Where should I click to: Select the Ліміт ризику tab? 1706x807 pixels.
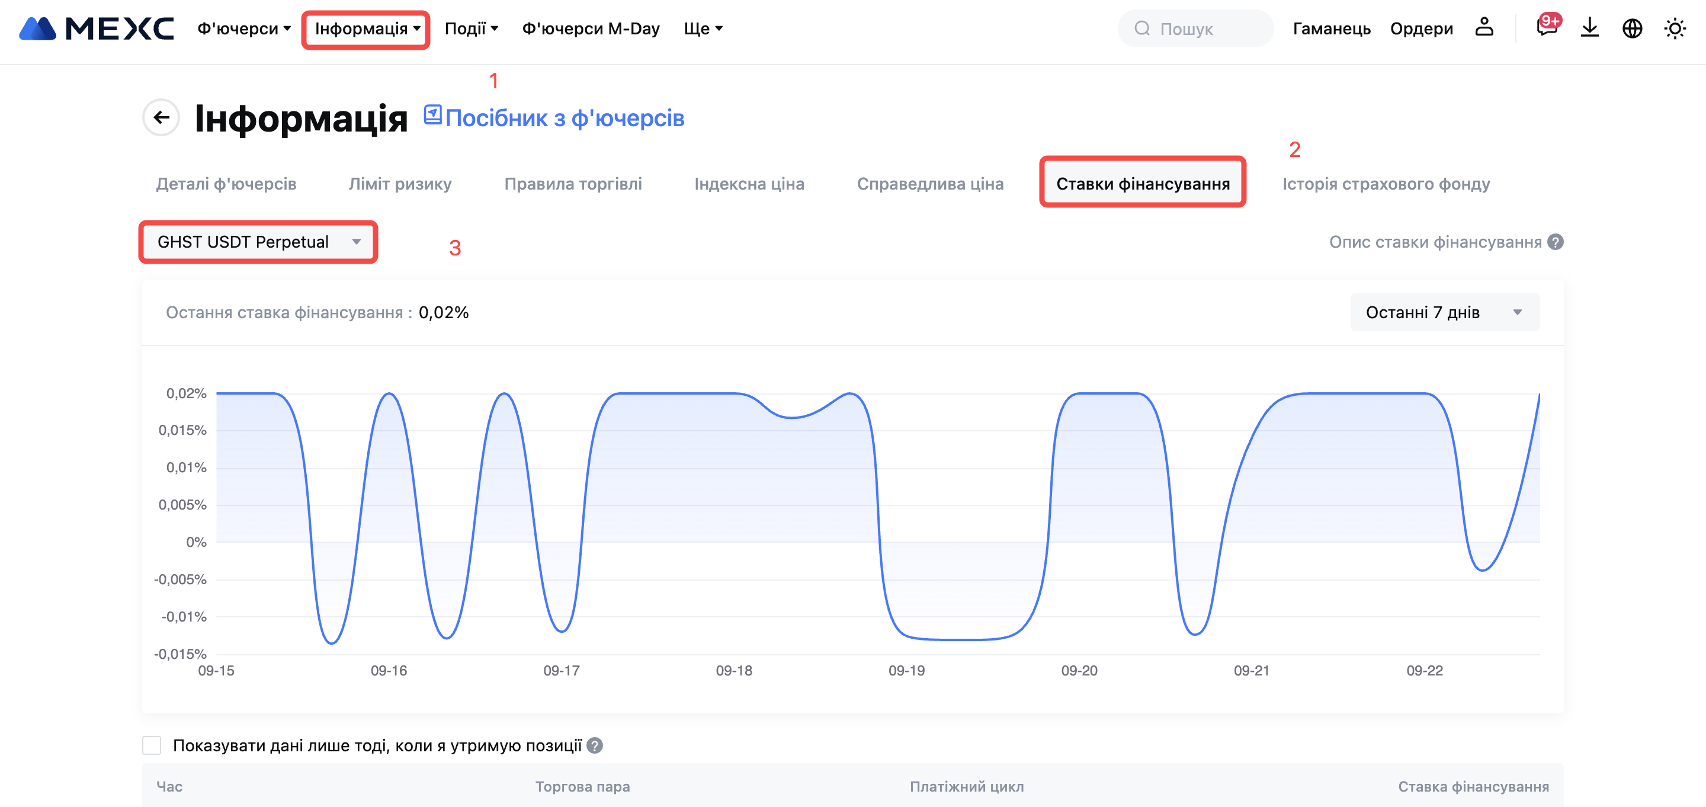(400, 184)
